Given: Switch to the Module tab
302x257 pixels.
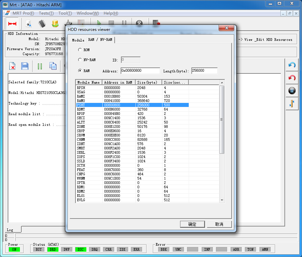Looking at the screenshot, I should pos(78,40).
